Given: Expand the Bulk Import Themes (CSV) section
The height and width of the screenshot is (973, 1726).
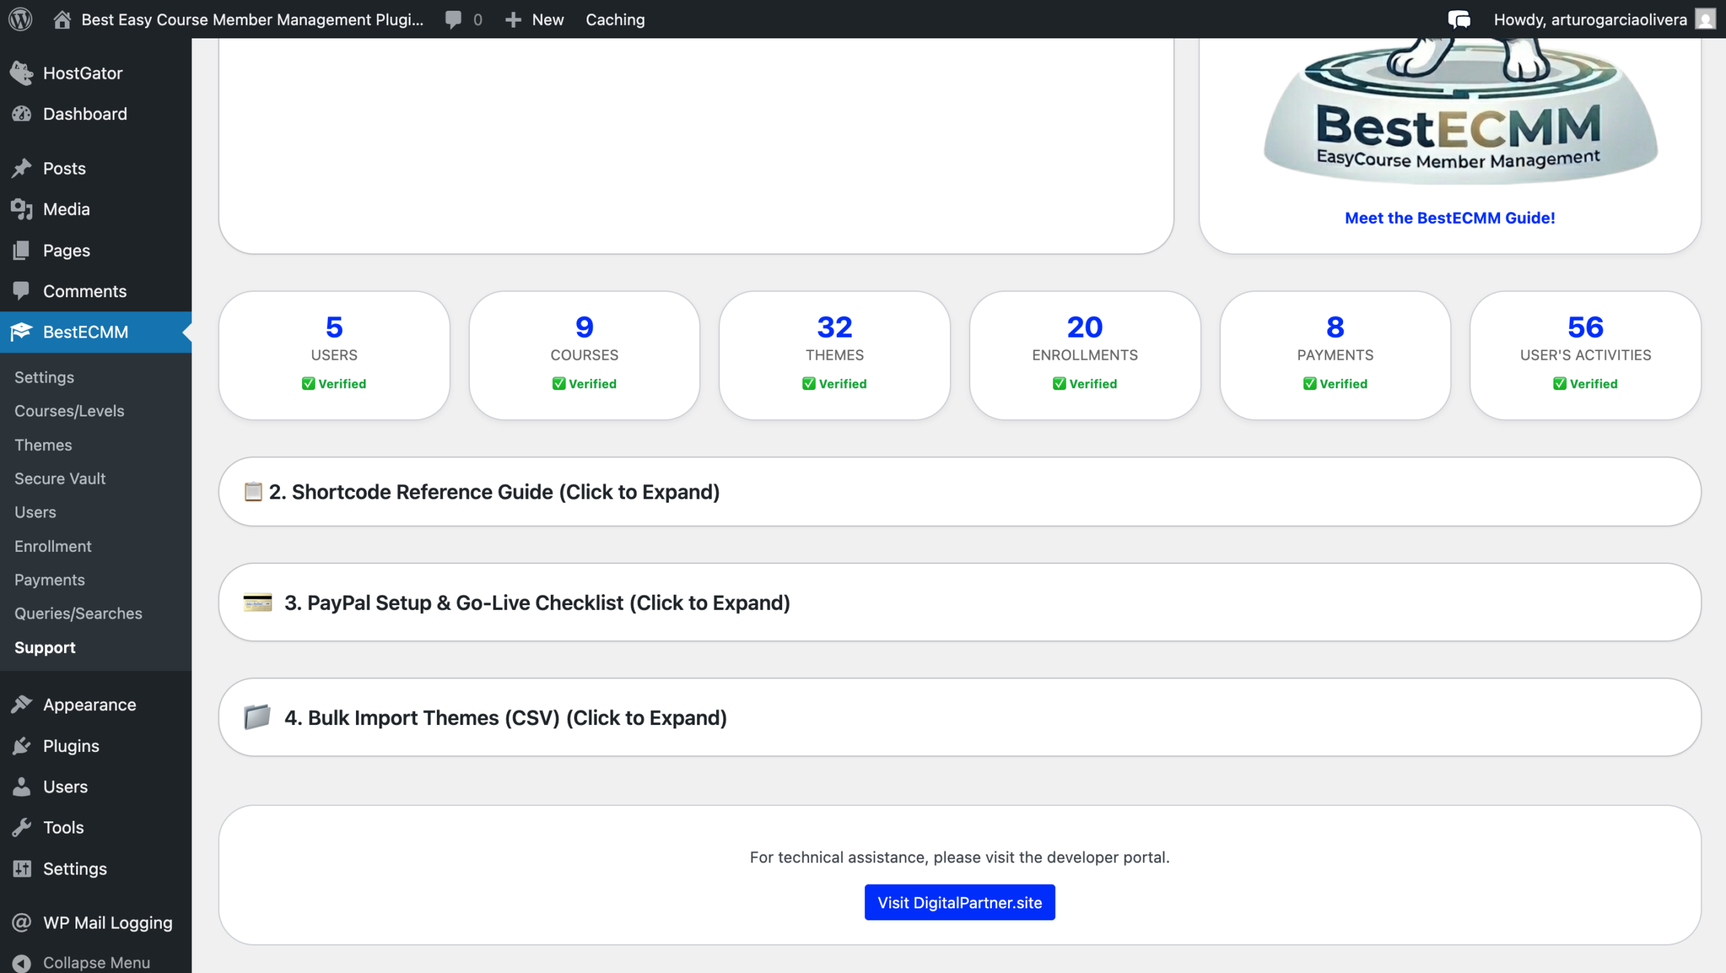Looking at the screenshot, I should click(506, 717).
